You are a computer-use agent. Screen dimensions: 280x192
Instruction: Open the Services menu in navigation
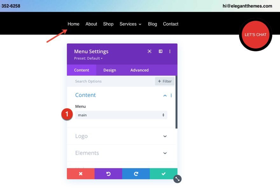[130, 24]
